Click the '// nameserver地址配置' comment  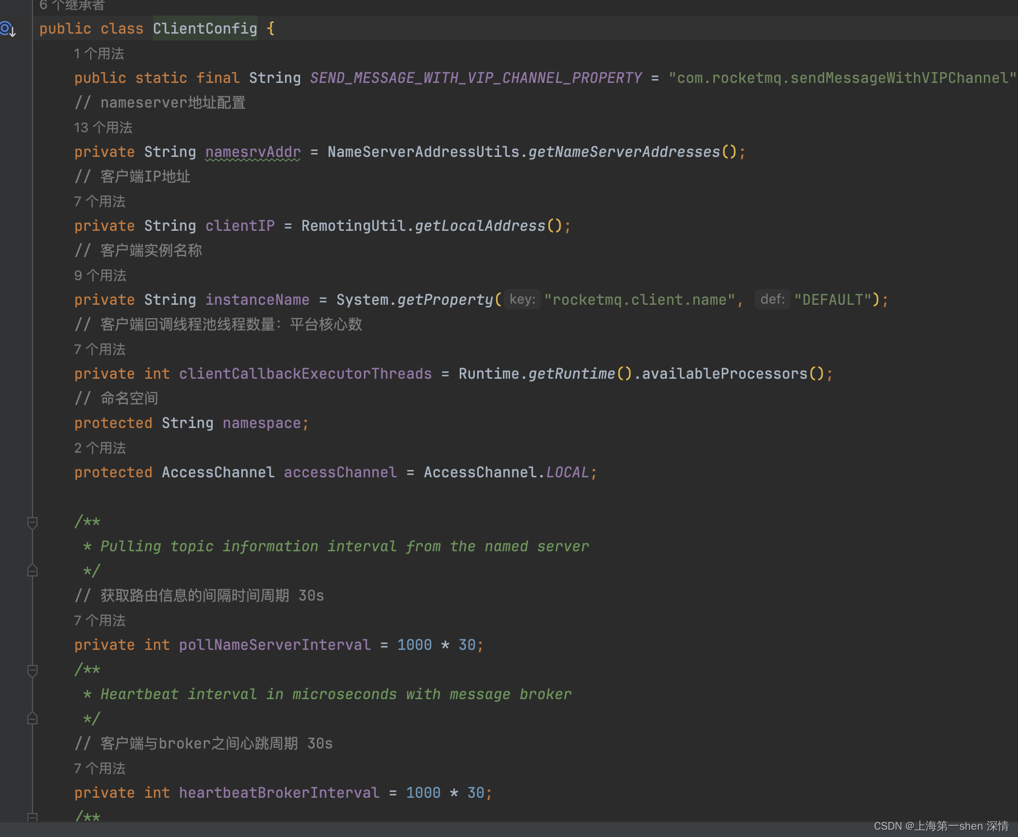(x=160, y=103)
